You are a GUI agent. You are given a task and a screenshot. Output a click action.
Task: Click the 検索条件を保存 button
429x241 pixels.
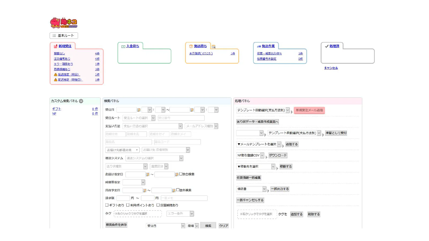coord(116,225)
